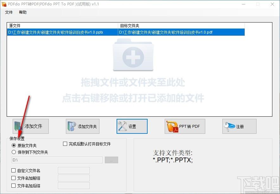
Task: Close the PDFdo window
Action: pyautogui.click(x=272, y=4)
